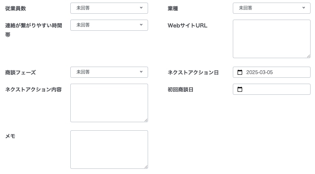Click the WebサイトURL field label

(x=187, y=26)
